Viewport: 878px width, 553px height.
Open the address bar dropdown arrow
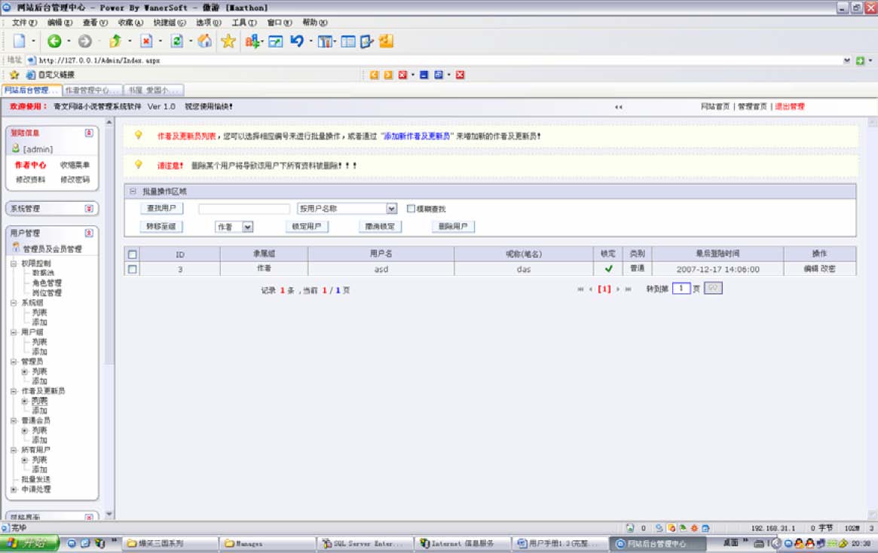click(846, 60)
